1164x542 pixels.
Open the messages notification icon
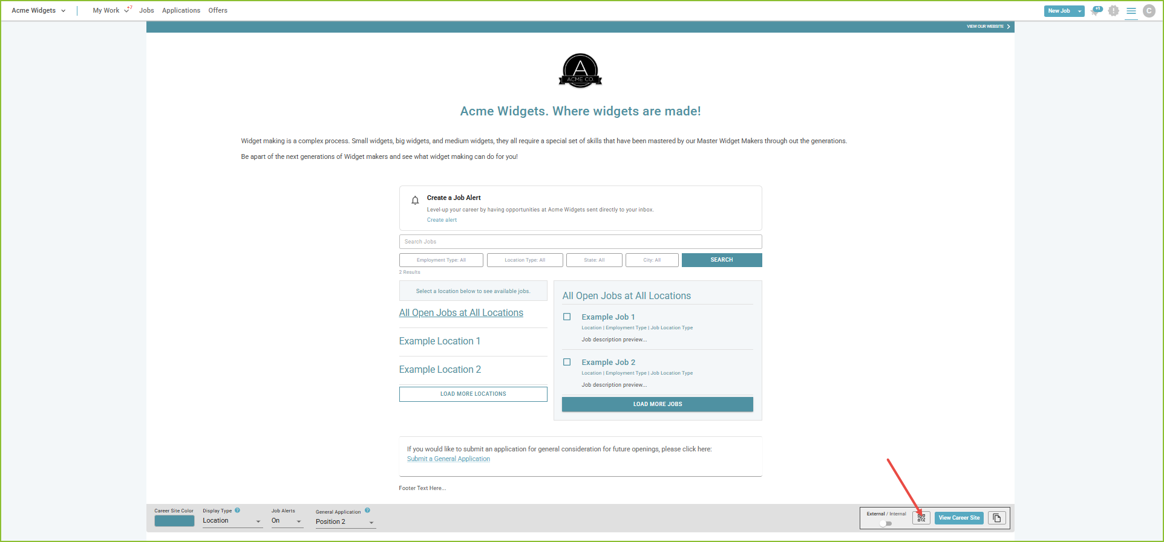(x=1096, y=11)
